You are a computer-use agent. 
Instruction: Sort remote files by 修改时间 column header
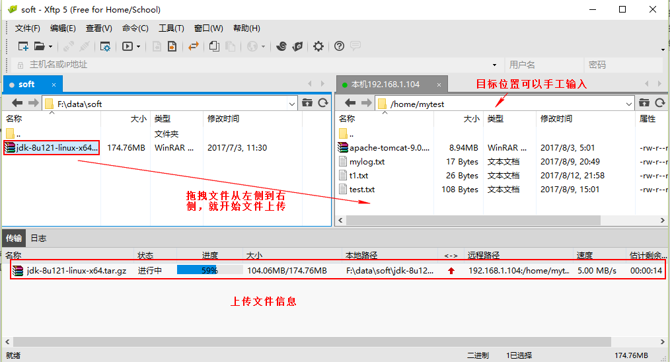point(556,119)
